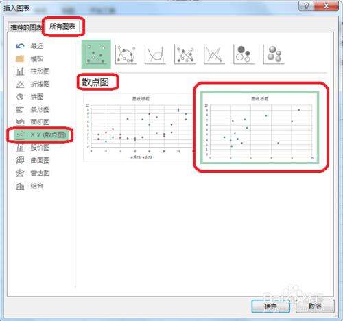Cancel with the 取消 button

[x=315, y=307]
